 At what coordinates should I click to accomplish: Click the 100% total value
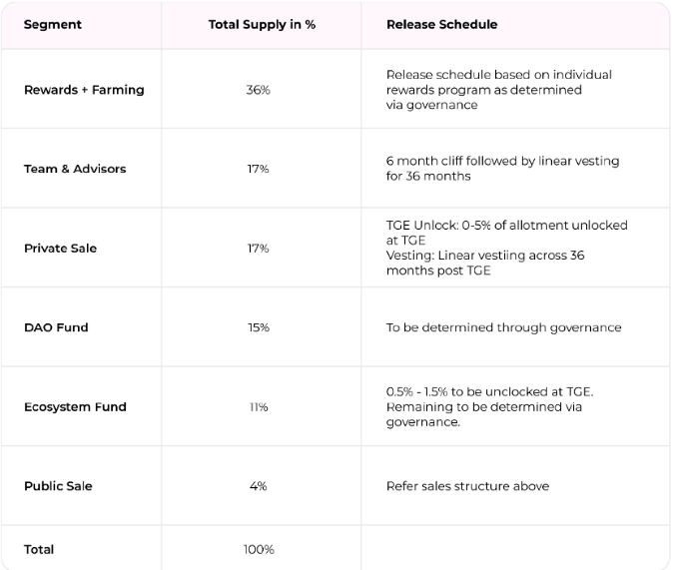point(259,550)
